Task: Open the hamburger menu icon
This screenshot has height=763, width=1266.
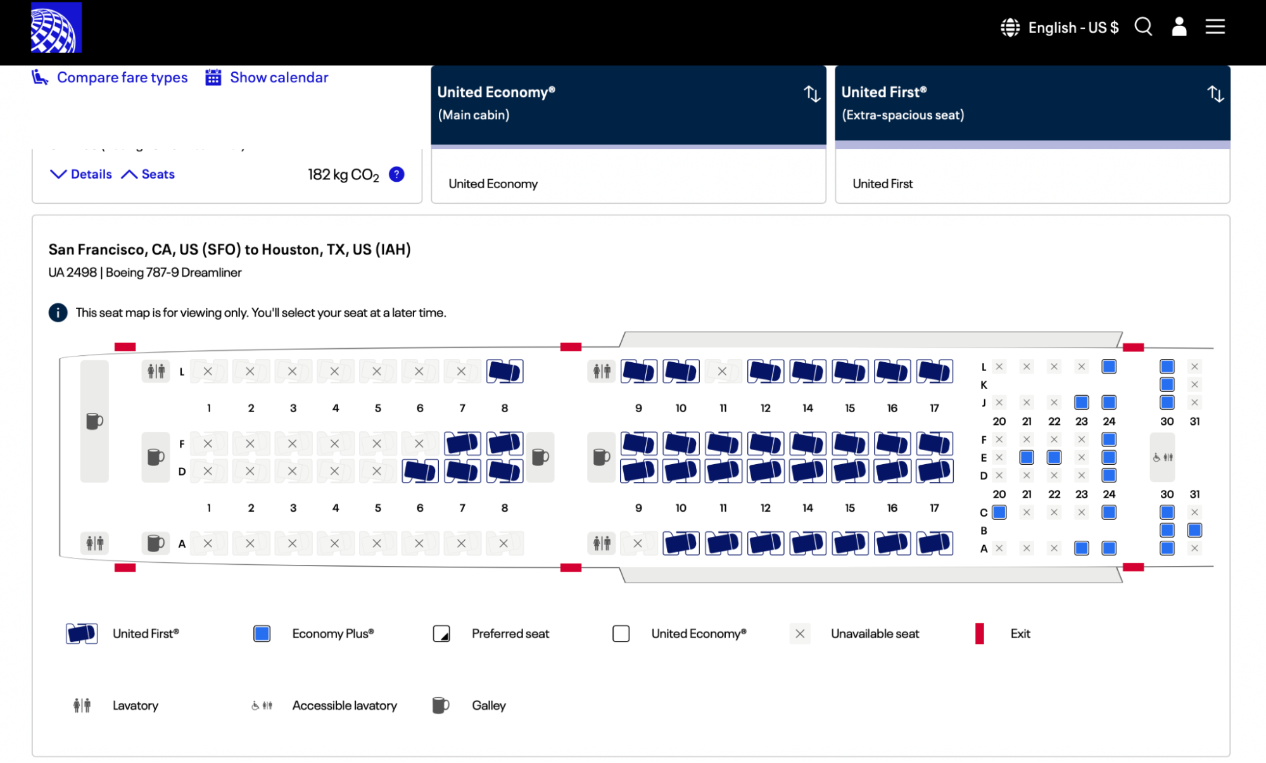Action: click(x=1215, y=27)
